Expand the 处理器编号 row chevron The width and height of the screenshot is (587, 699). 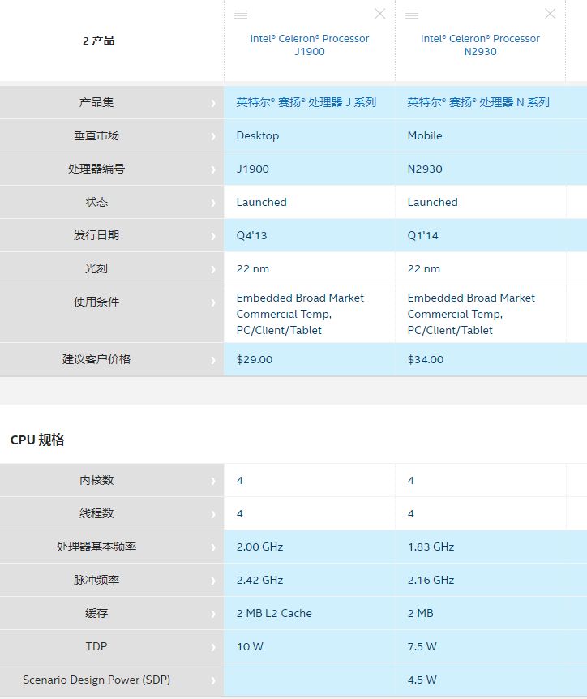click(213, 169)
